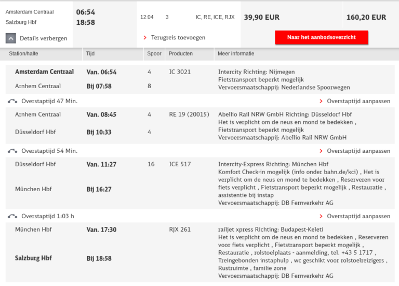Adjust transfer time for the 1:03 h changeover
This screenshot has height=286, width=399.
point(358,216)
